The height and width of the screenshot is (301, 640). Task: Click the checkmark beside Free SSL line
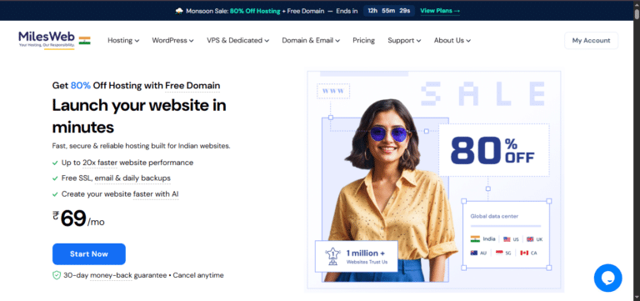point(55,178)
